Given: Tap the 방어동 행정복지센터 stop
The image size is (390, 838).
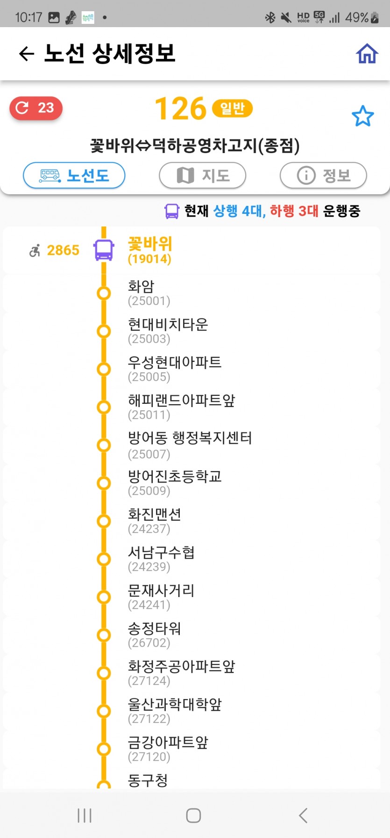Looking at the screenshot, I should 190,445.
